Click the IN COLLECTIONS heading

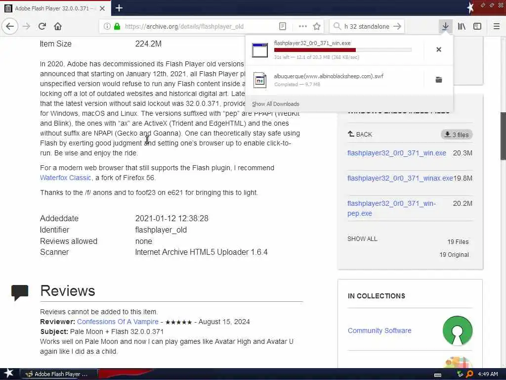(x=376, y=296)
